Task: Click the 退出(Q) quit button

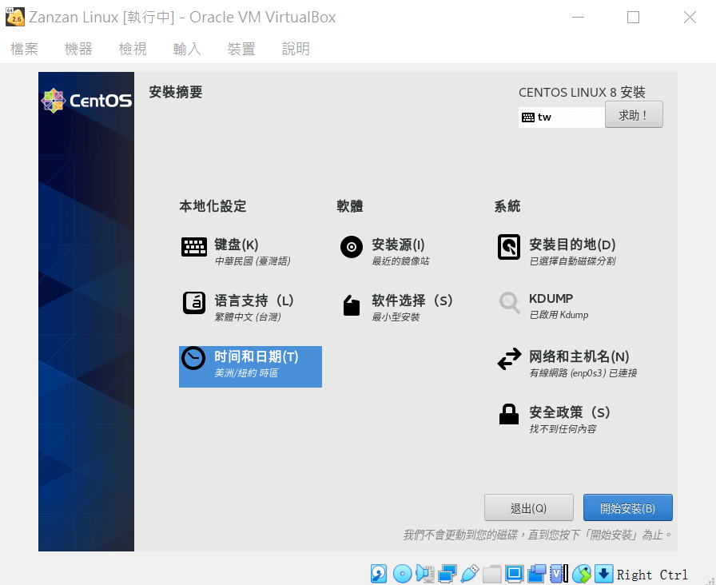Action: pos(529,507)
